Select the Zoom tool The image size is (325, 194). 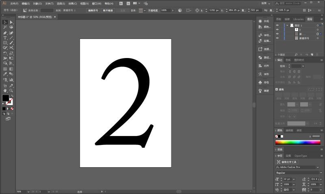point(11,91)
